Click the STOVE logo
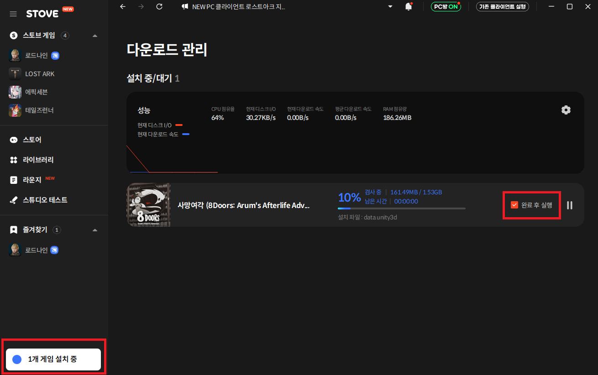Image resolution: width=598 pixels, height=375 pixels. (x=42, y=14)
